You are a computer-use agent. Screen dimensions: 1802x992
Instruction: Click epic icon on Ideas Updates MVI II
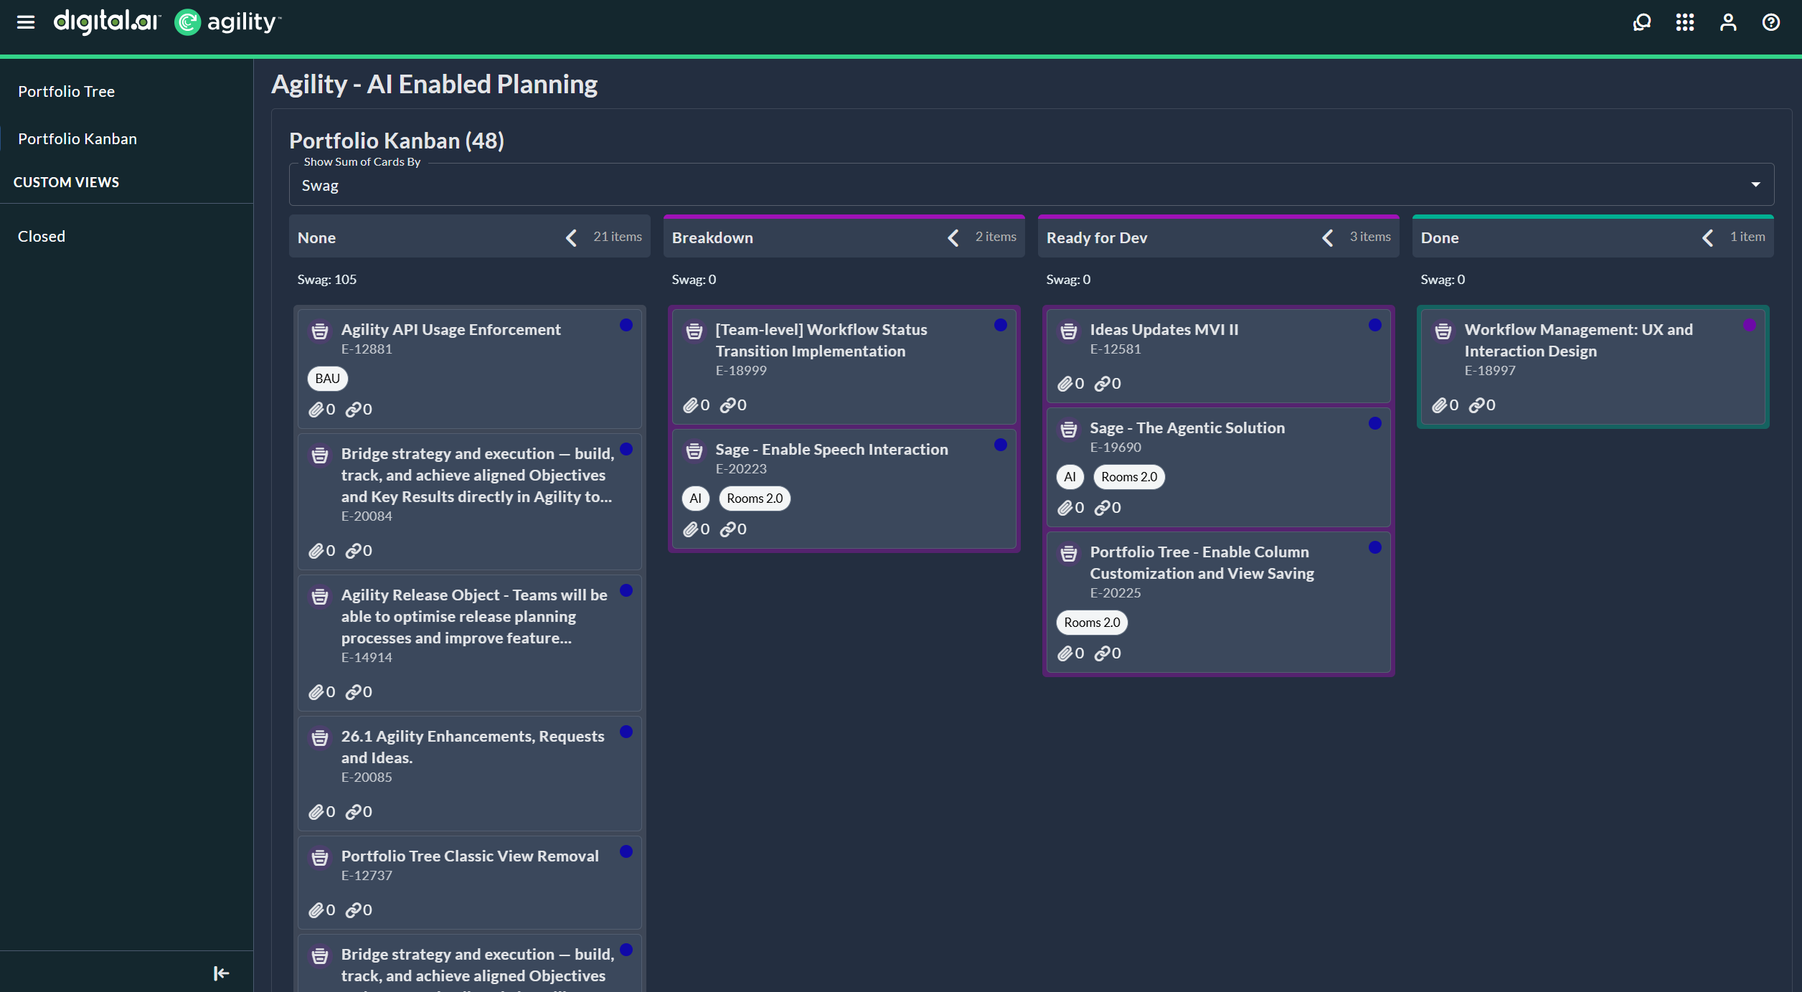tap(1069, 331)
